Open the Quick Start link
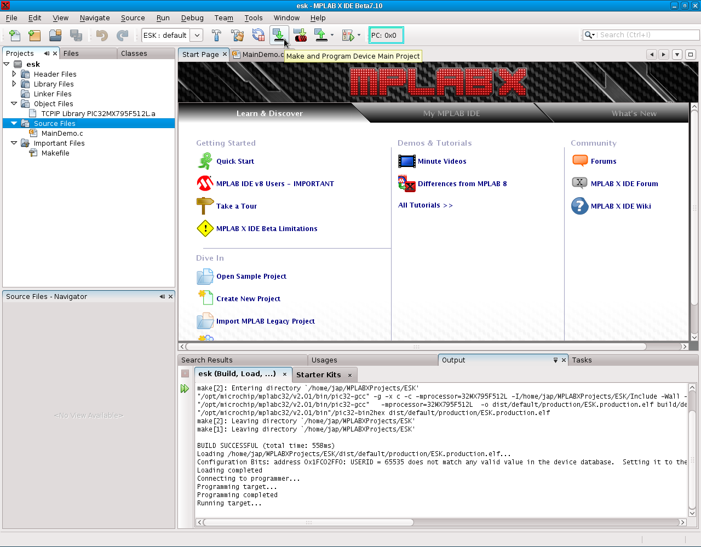 (x=235, y=161)
